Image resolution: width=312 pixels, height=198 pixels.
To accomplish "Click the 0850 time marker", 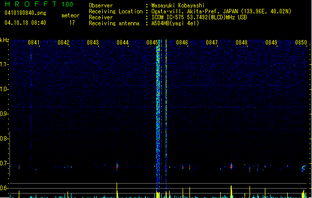I will [x=301, y=43].
